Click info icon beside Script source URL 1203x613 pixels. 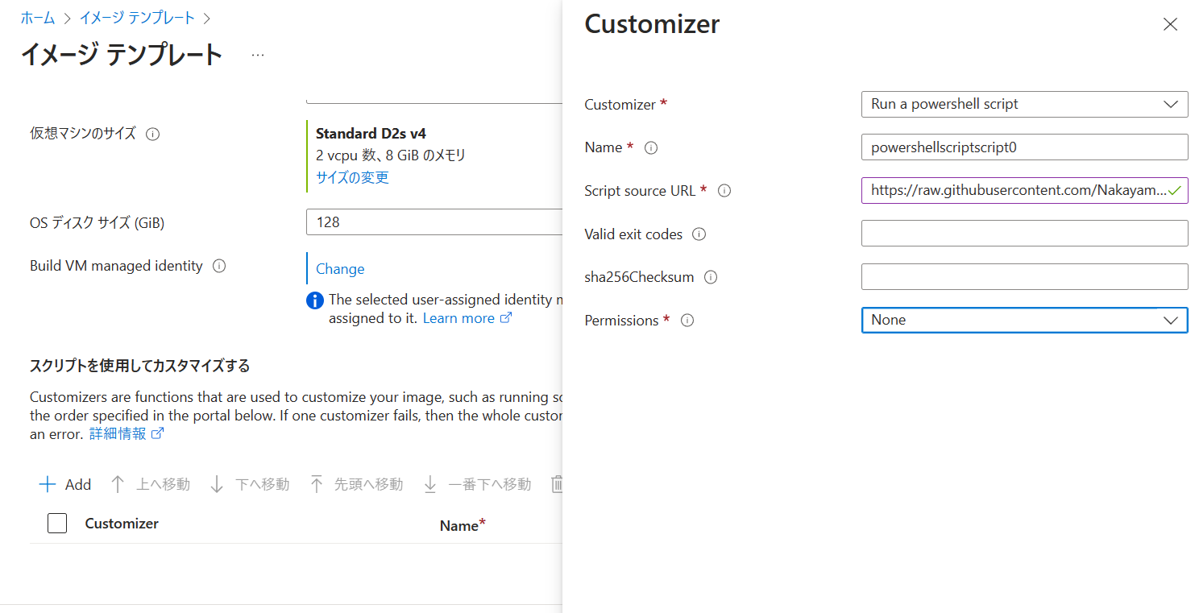tap(724, 191)
